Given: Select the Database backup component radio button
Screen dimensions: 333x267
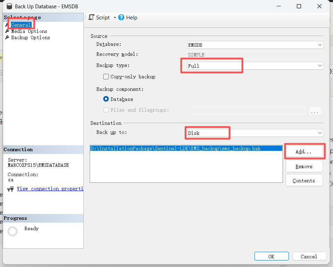Looking at the screenshot, I should 106,99.
